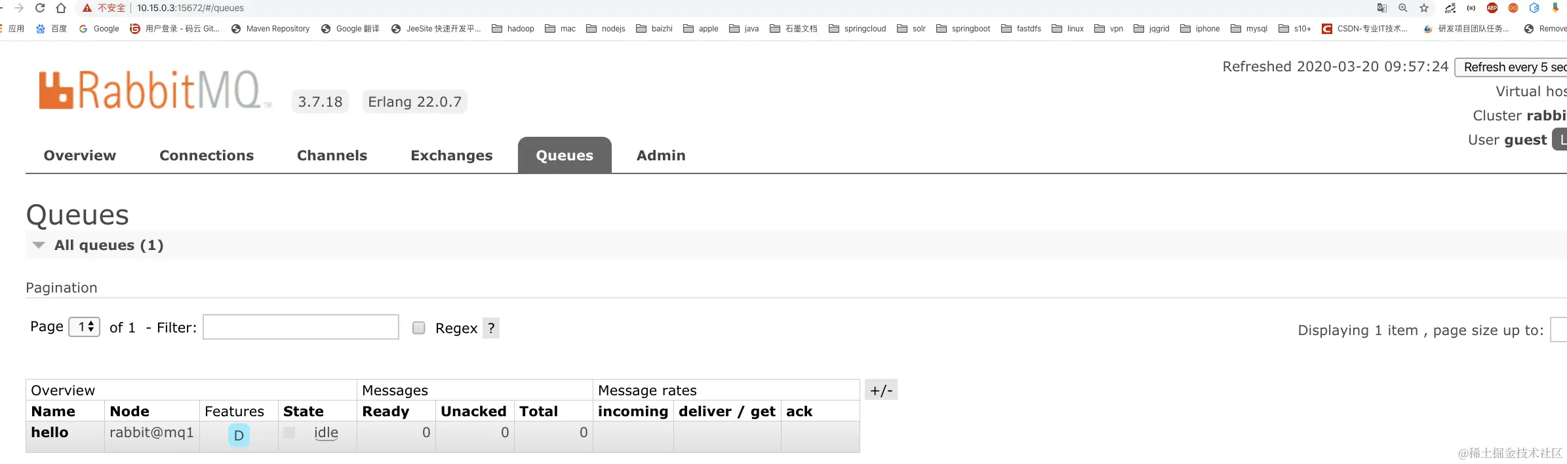Open the Refresh every 5 seconds dropdown
Image resolution: width=1567 pixels, height=464 pixels.
click(x=1511, y=67)
